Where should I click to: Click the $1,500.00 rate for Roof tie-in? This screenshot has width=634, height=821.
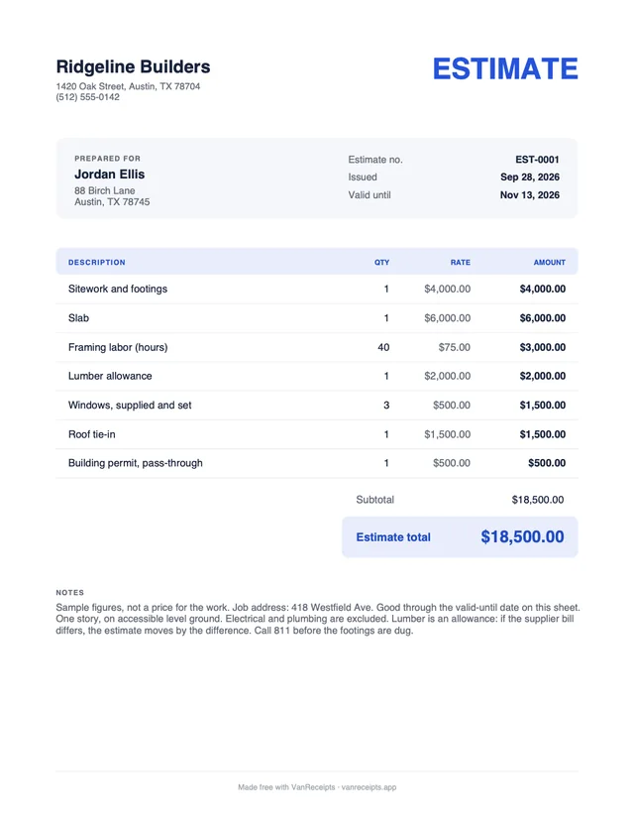click(447, 434)
